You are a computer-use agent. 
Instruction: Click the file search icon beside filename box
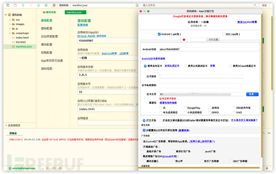137,6
